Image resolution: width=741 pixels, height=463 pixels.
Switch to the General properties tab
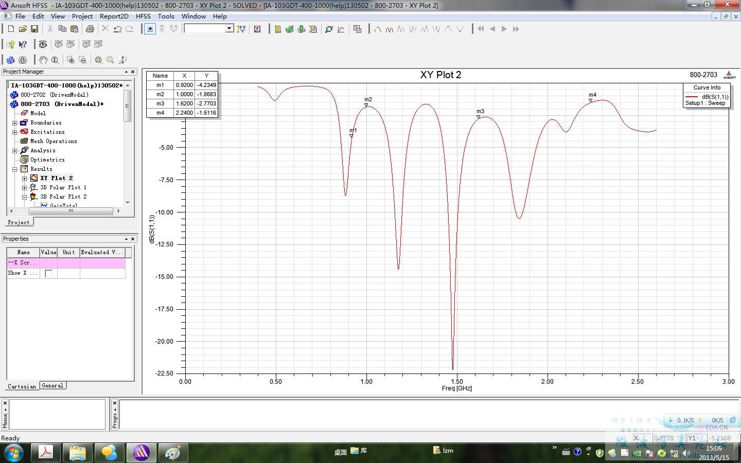click(52, 386)
